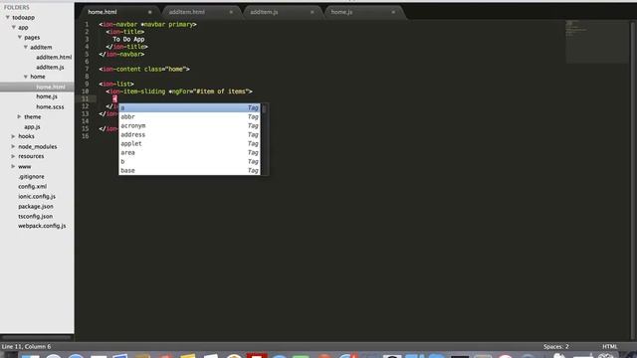Click line number 16 in gutter
The width and height of the screenshot is (637, 358).
[x=86, y=136]
